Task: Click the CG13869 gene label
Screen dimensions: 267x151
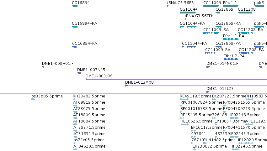Action: [x=224, y=9]
